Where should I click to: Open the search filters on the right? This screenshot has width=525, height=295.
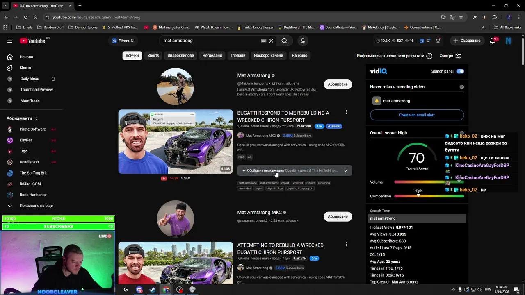click(450, 56)
